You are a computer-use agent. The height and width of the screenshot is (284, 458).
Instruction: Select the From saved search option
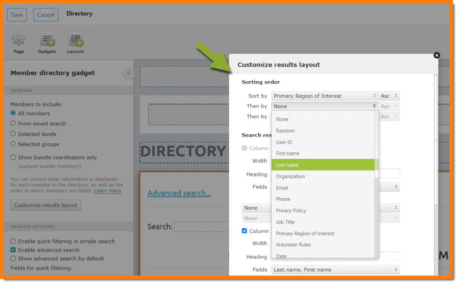(13, 124)
